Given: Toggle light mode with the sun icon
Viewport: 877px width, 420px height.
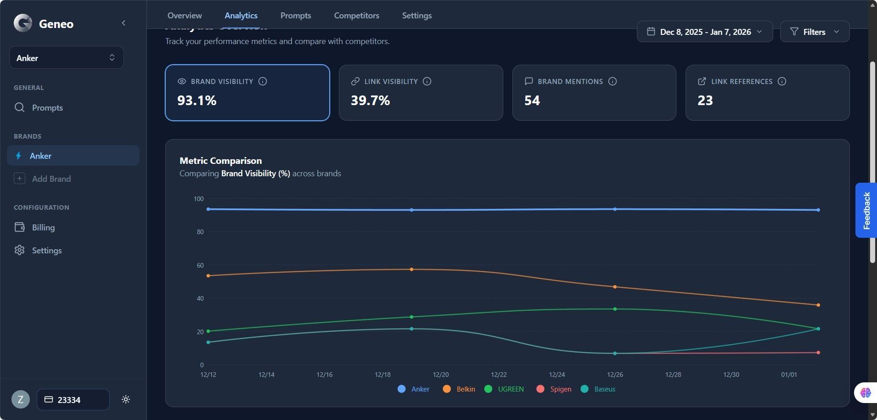Looking at the screenshot, I should coord(125,399).
